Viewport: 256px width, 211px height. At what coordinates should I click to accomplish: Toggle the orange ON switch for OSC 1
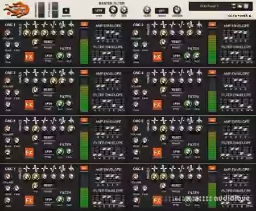pos(84,25)
